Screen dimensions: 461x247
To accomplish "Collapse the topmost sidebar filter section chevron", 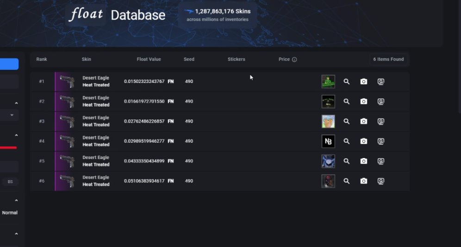I will click(16, 103).
